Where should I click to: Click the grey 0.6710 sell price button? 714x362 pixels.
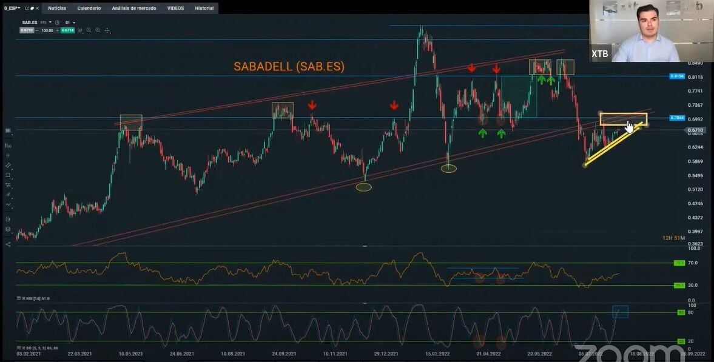(27, 30)
